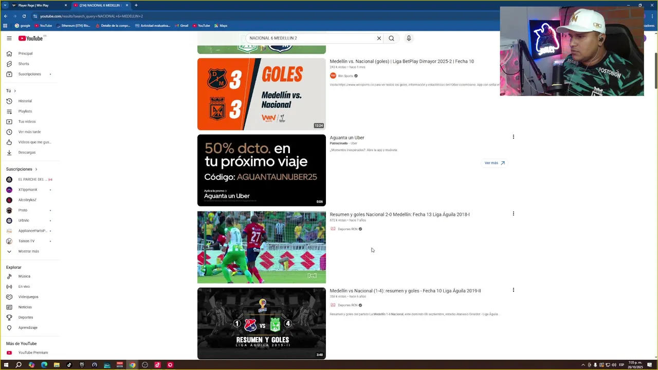The height and width of the screenshot is (370, 658).
Task: Open tab search dropdown arrow
Action: point(5,5)
